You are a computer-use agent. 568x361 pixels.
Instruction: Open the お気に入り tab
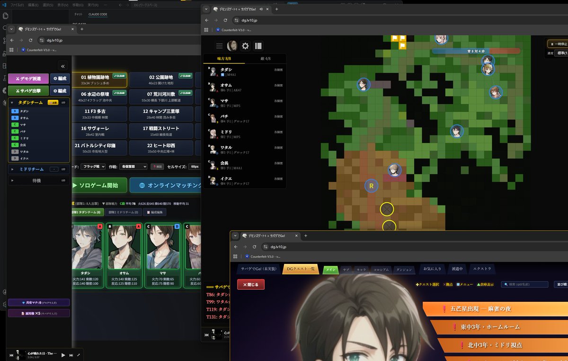[432, 269]
